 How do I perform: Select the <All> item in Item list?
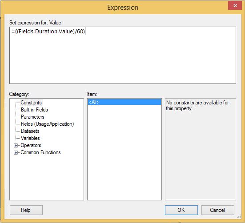click(125, 102)
